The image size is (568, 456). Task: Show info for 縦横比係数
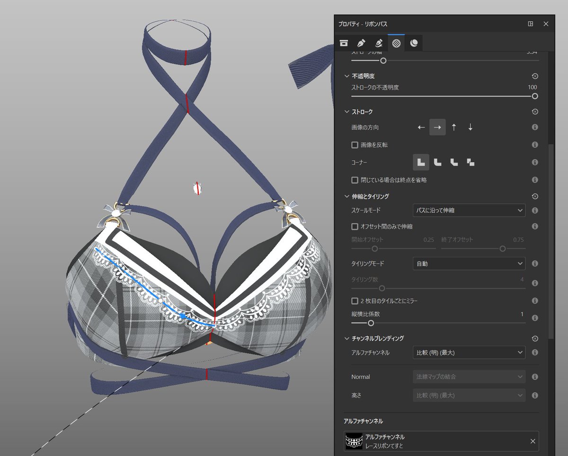pyautogui.click(x=535, y=318)
